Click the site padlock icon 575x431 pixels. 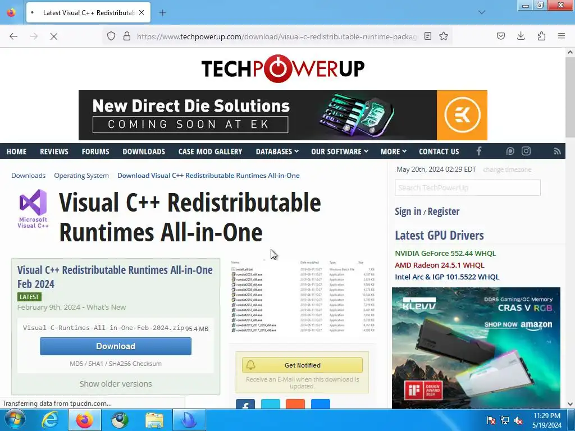[127, 36]
